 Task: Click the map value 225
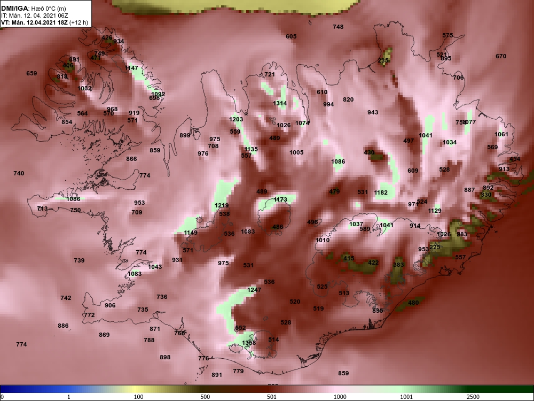[x=435, y=247]
